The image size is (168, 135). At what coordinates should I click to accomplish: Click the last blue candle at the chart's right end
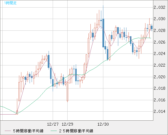[x=152, y=27]
